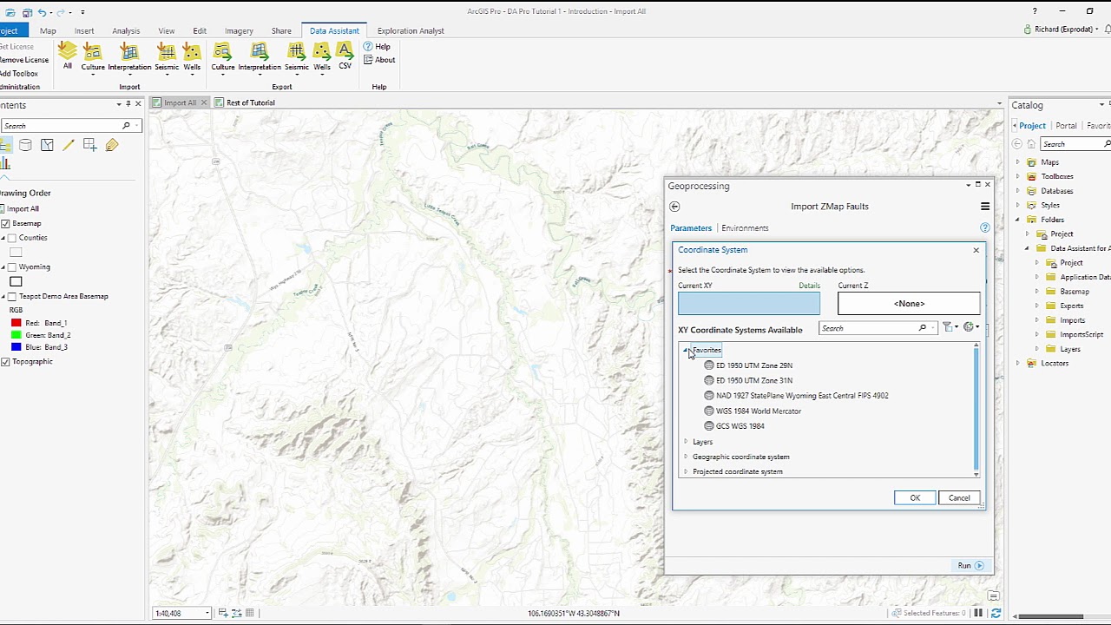
Task: Expand the Toolboxes node in Catalog
Action: click(1018, 176)
